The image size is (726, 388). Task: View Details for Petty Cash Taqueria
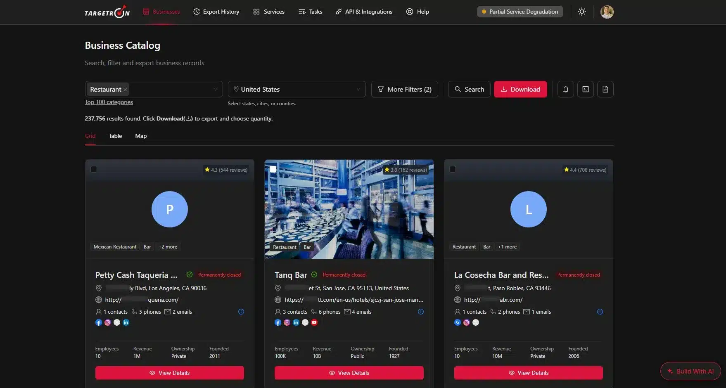[170, 373]
